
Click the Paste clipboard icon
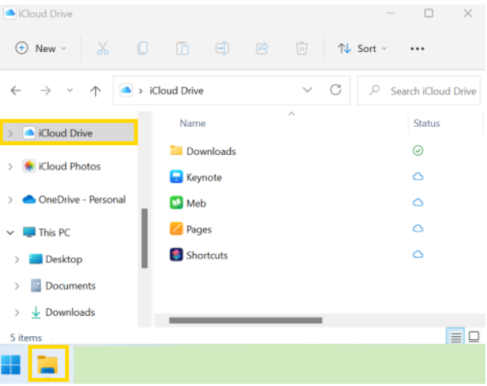coord(182,48)
